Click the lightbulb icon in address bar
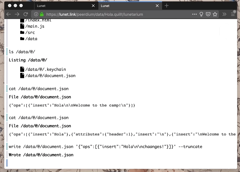The height and width of the screenshot is (172, 240). coord(201,14)
